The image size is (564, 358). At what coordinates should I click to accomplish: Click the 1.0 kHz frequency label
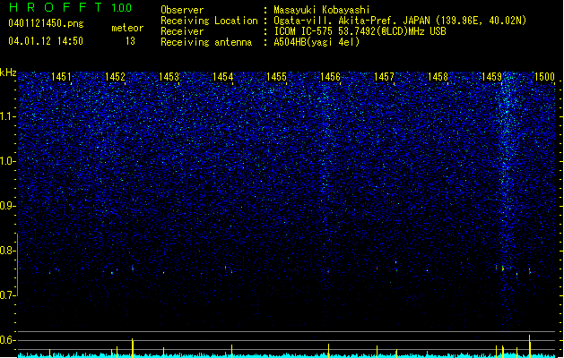[7, 161]
